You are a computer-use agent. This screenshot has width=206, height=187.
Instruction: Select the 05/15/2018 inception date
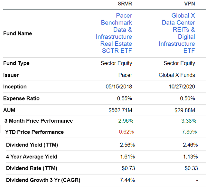click(x=119, y=87)
